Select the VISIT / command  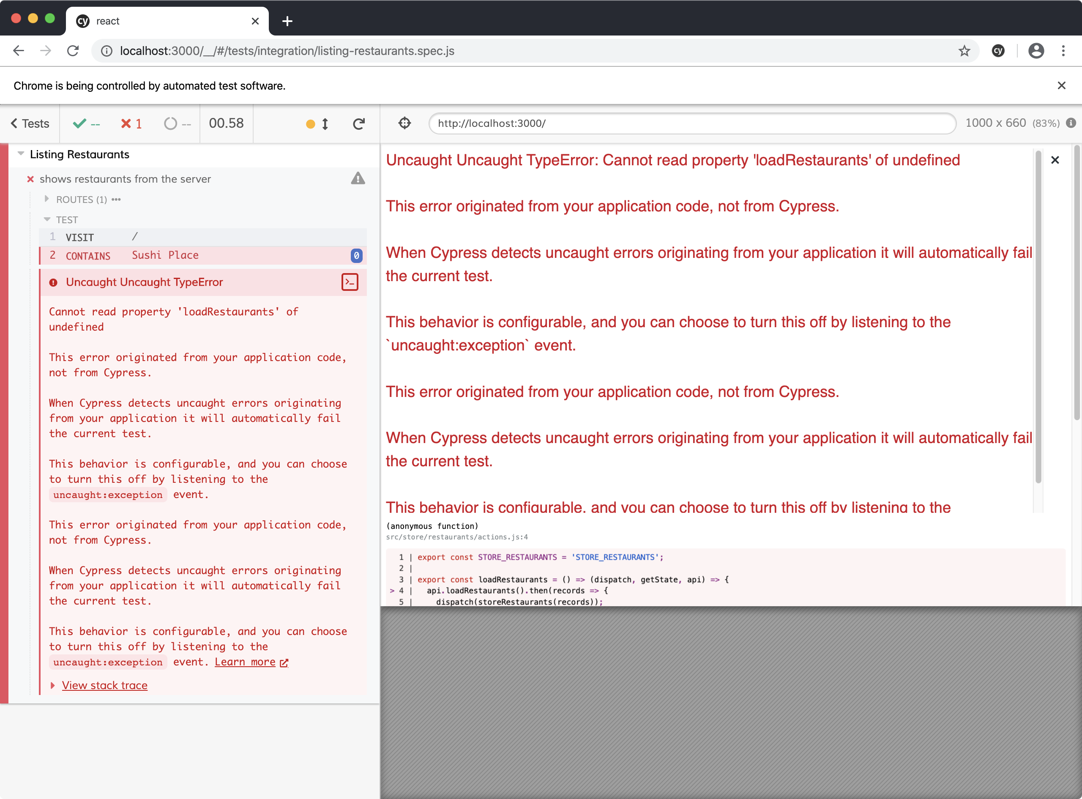(202, 237)
